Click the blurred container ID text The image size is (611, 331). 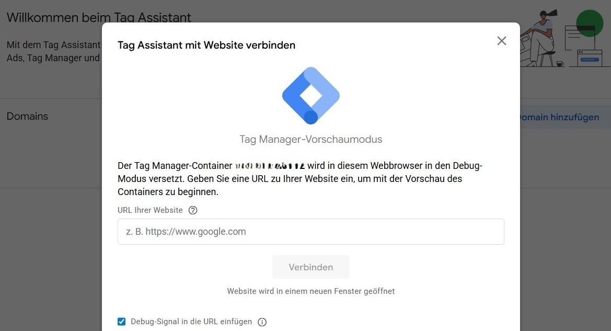(270, 166)
